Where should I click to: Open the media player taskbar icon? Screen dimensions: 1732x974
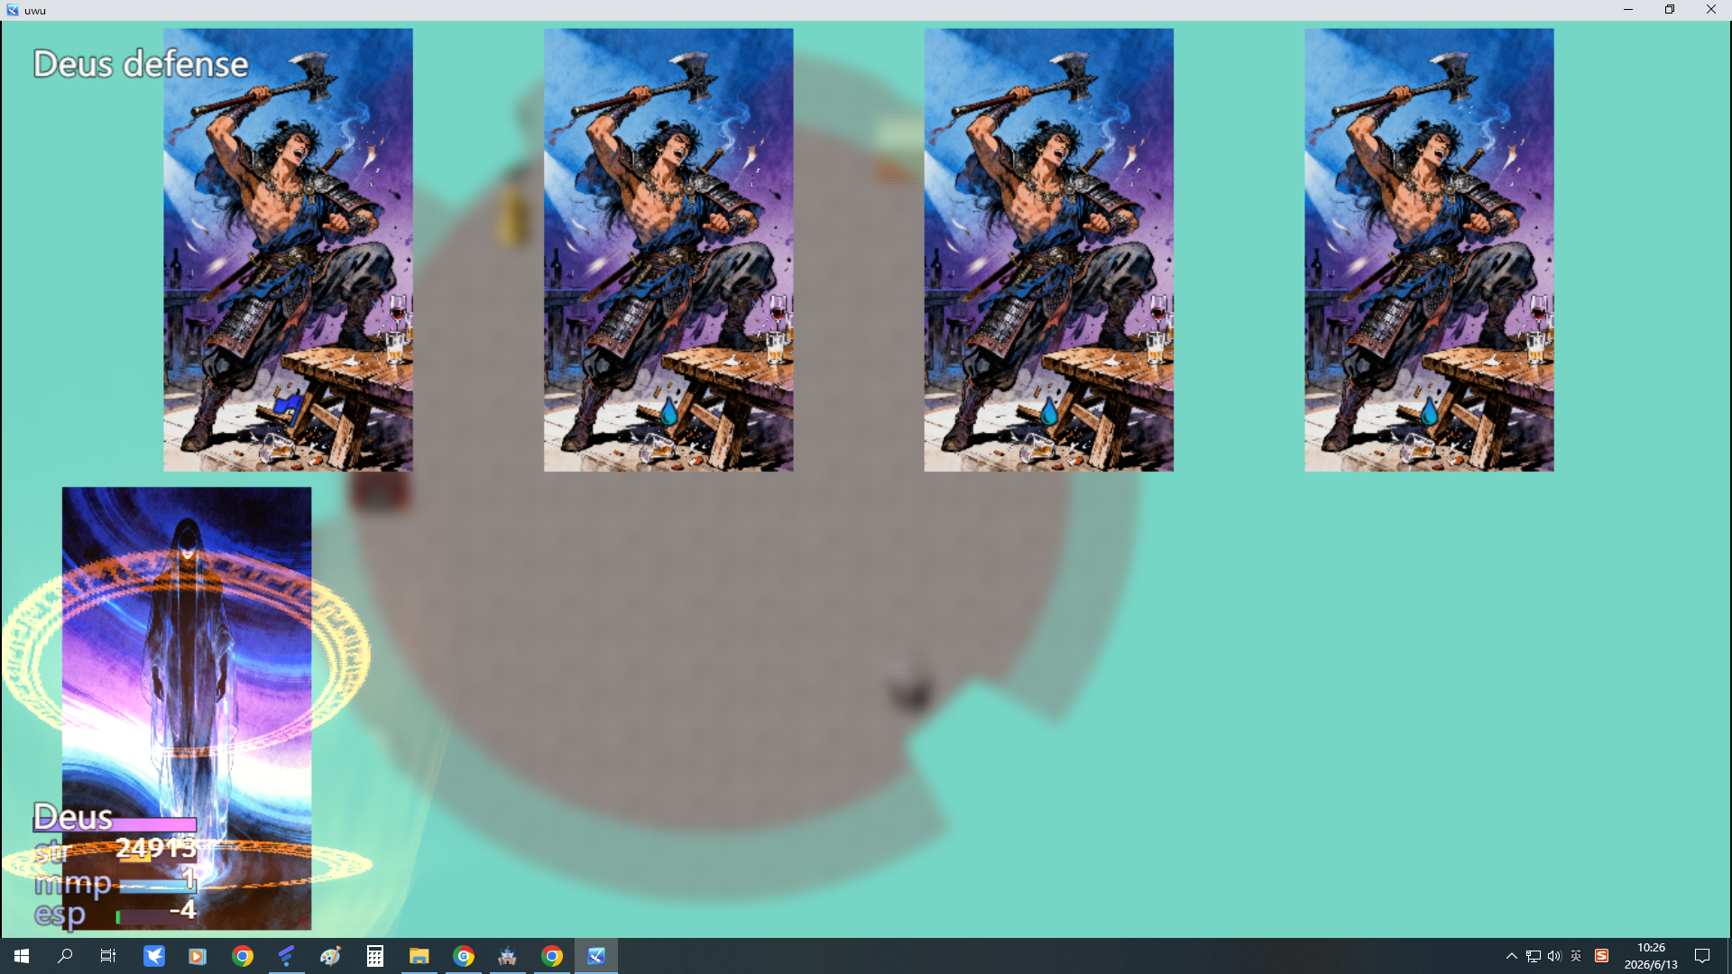point(198,956)
